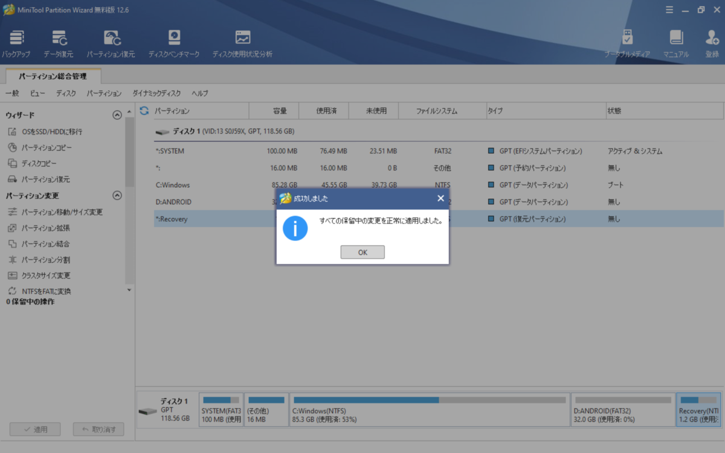Open the パーティション menu
Screen dimensions: 725x453
pos(104,94)
